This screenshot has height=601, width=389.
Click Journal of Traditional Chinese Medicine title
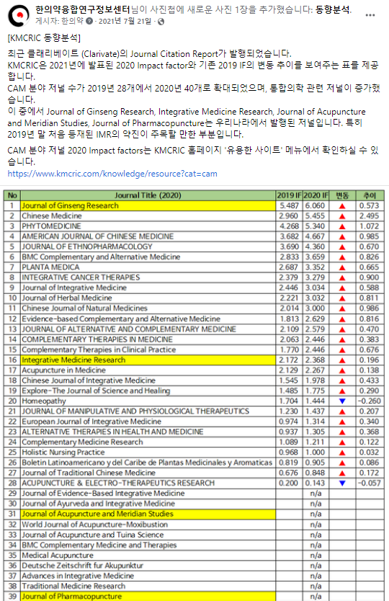pyautogui.click(x=89, y=473)
